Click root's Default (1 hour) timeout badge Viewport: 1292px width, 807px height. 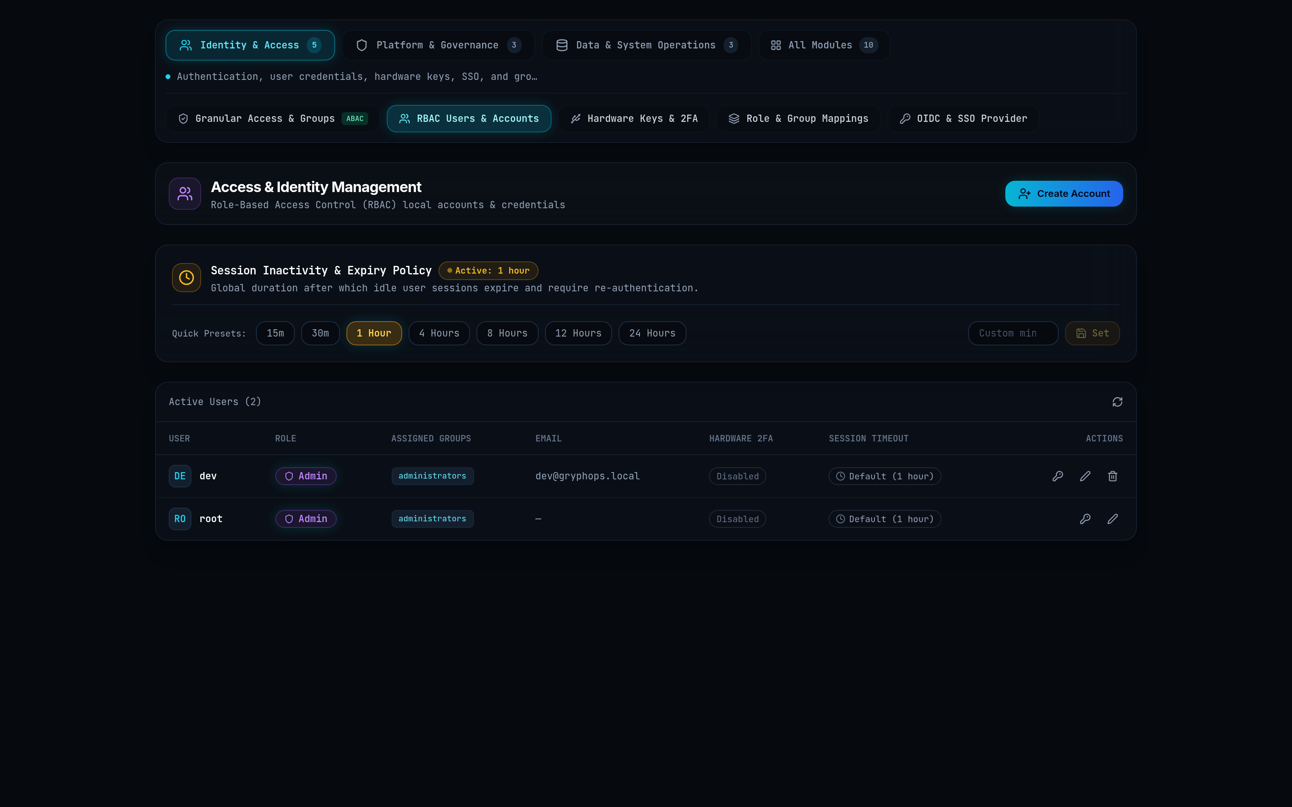885,519
